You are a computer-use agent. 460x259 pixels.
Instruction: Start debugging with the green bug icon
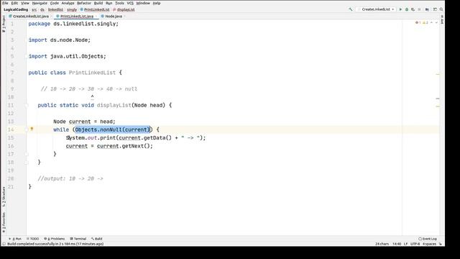[x=407, y=9]
